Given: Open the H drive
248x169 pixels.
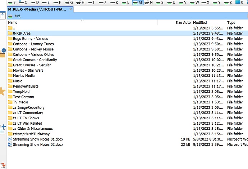Looking at the screenshot, I should tap(81, 3).
